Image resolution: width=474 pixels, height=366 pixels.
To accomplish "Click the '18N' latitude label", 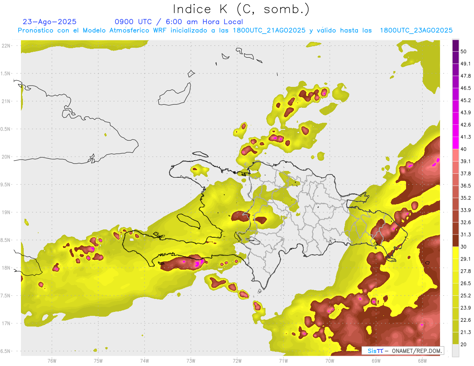I will (6, 268).
